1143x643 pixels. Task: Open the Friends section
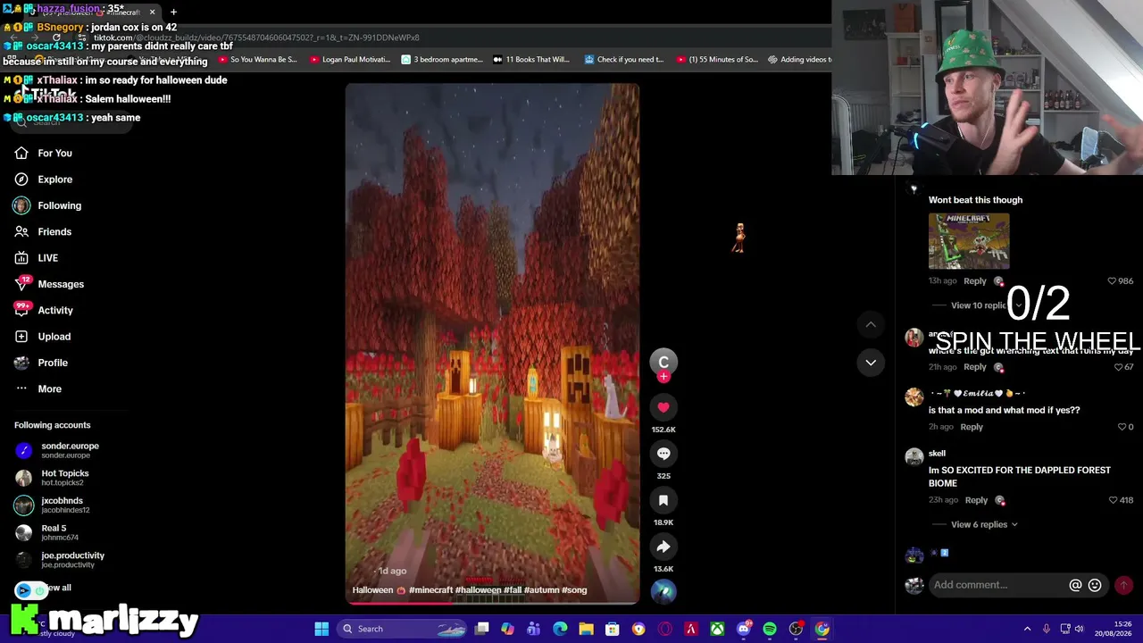[x=43, y=232]
